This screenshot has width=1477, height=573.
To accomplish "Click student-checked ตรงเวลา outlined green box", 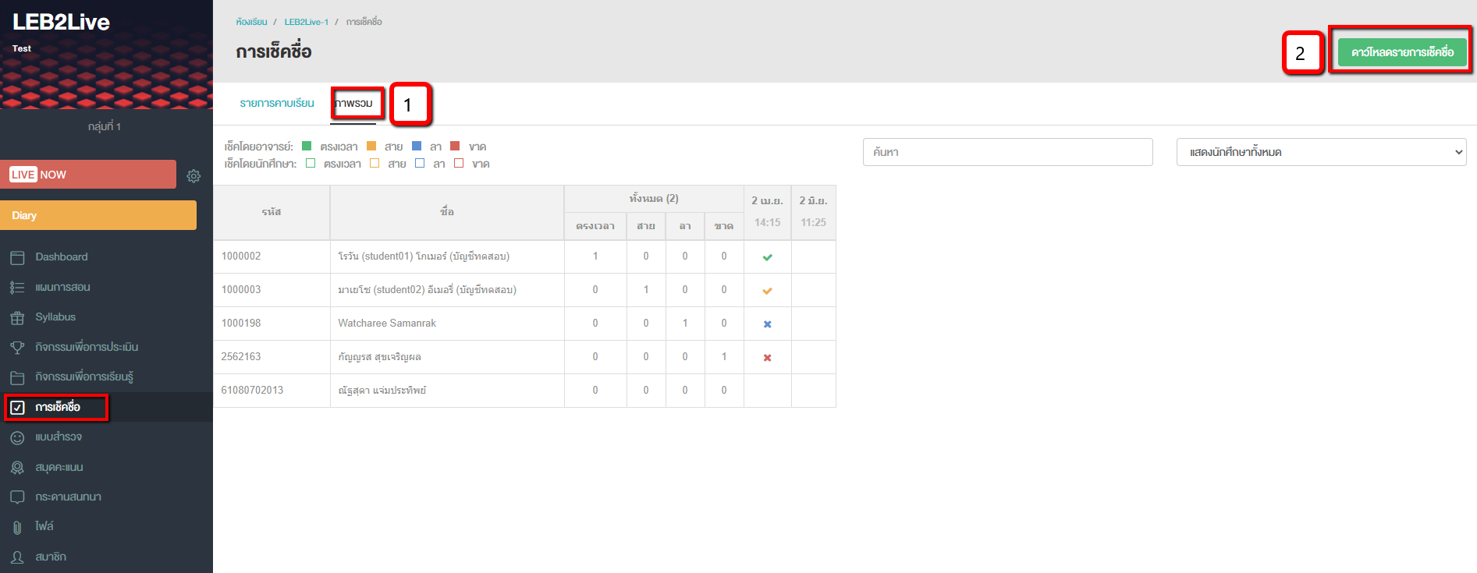I will pyautogui.click(x=311, y=163).
